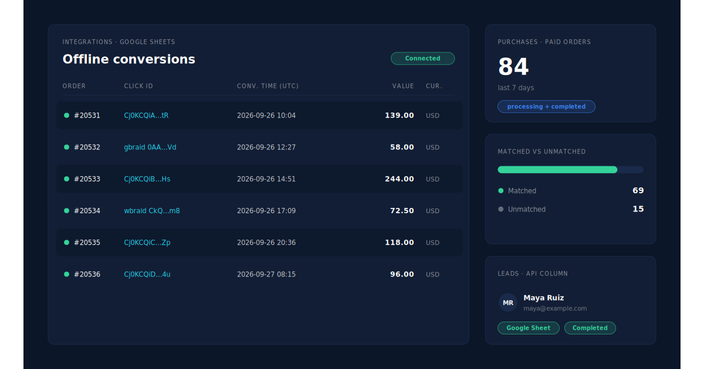Click the Integrations · Google Sheets label
Image resolution: width=704 pixels, height=369 pixels.
point(119,42)
